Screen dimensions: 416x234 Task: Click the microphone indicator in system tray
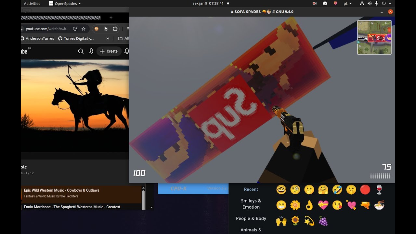377,4
